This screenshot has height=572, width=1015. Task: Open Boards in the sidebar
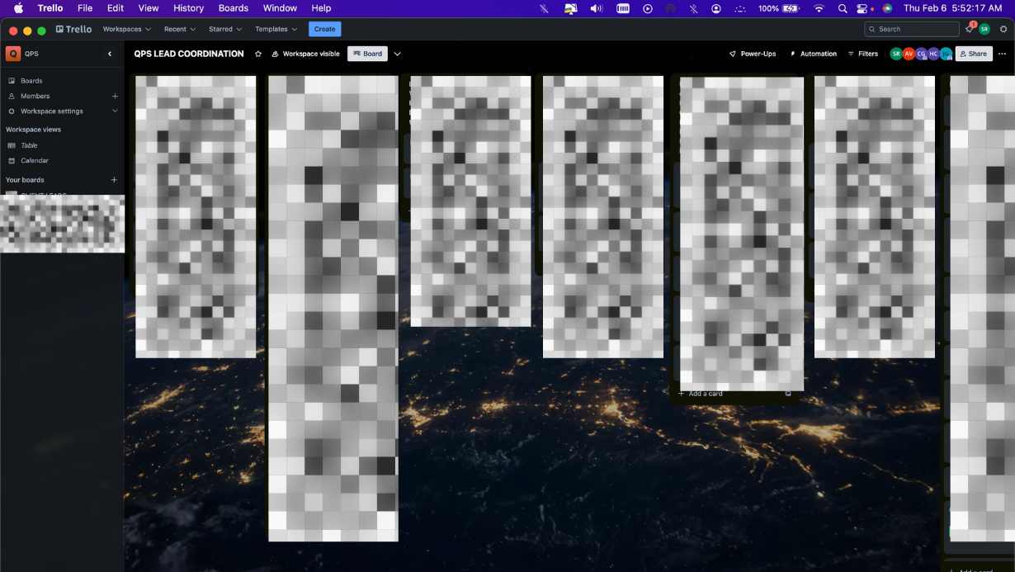pos(31,81)
